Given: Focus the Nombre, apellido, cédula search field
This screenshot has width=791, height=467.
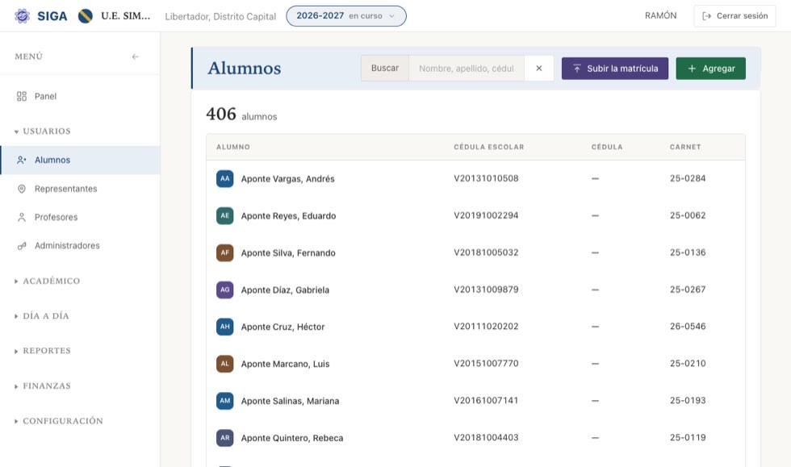Looking at the screenshot, I should tap(467, 69).
